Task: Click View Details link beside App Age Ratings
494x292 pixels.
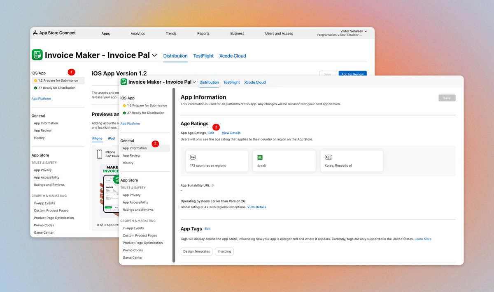Action: 231,133
